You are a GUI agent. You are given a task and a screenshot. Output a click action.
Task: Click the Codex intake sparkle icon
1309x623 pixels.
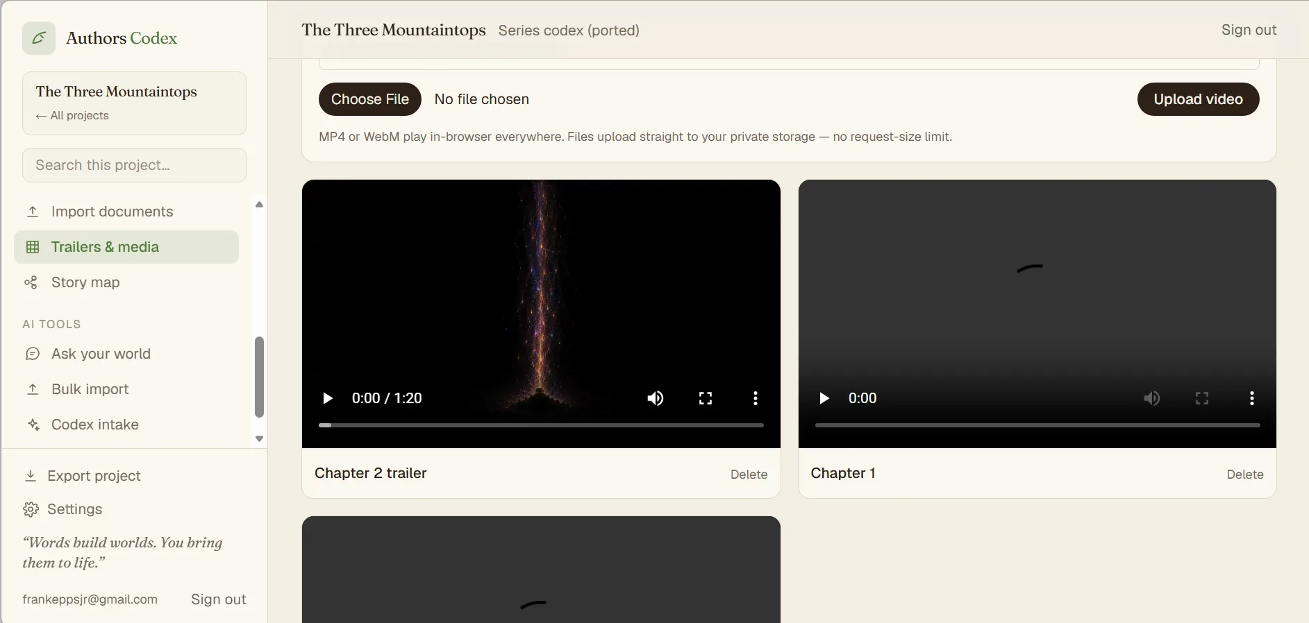(33, 425)
